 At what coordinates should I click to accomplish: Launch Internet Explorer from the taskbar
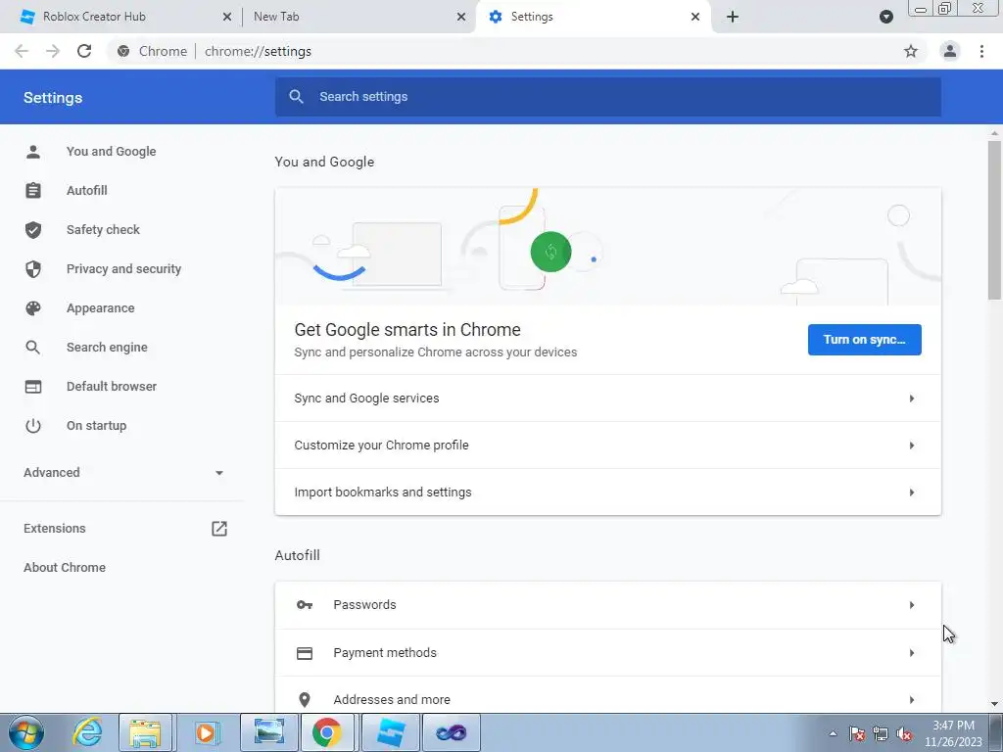[87, 732]
